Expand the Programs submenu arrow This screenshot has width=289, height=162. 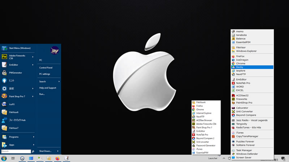34,137
